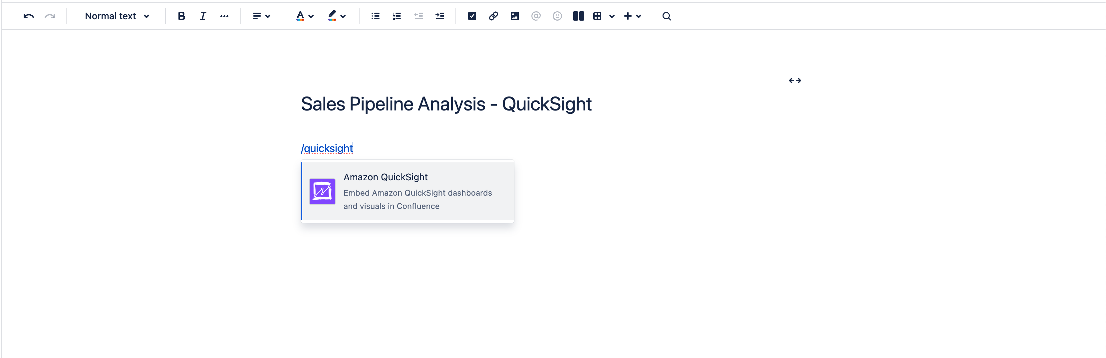Open the insert plus menu
Viewport: 1106px width, 358px height.
pyautogui.click(x=628, y=16)
